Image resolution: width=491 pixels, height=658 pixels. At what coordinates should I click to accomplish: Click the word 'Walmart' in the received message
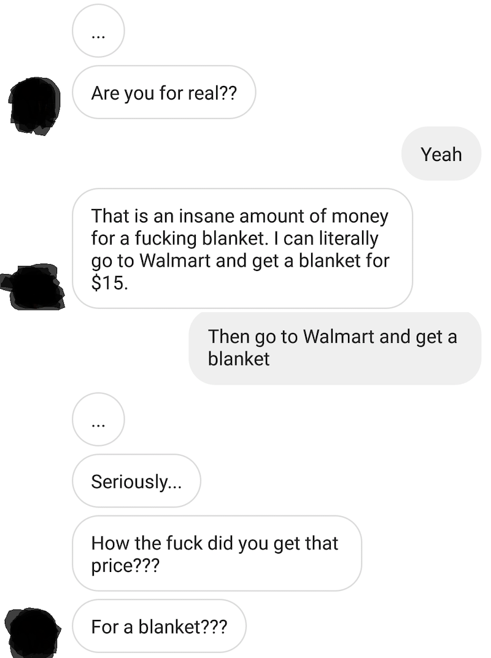[176, 260]
